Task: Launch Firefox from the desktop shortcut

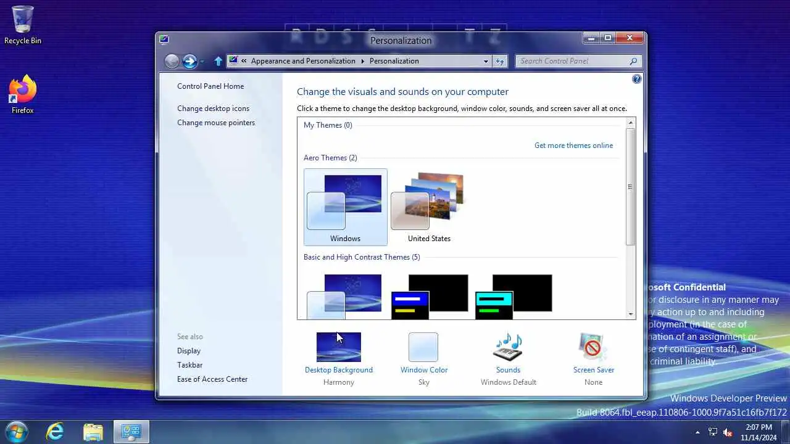Action: pyautogui.click(x=23, y=94)
